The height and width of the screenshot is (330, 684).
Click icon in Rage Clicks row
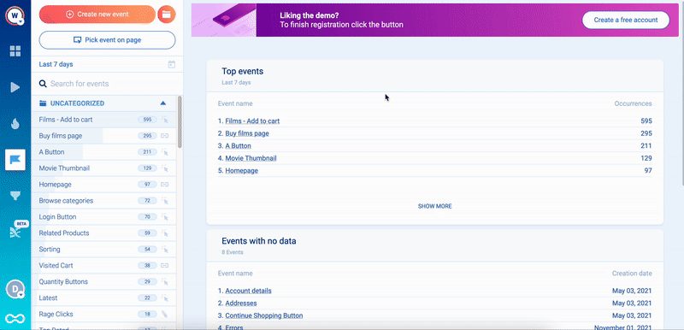(164, 315)
